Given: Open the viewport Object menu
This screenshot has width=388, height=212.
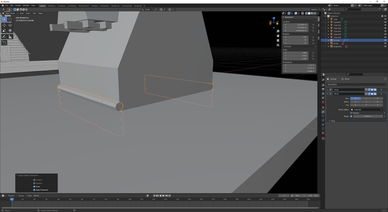Looking at the screenshot, I should [41, 13].
